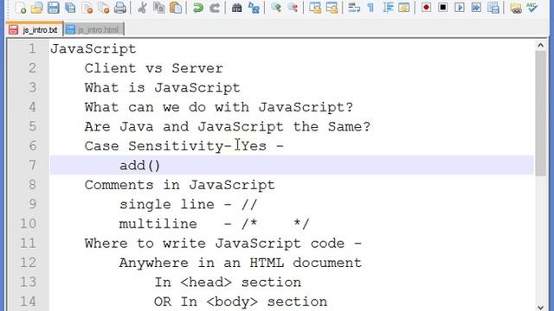The height and width of the screenshot is (311, 554).
Task: Click the user defined language icon
Action: [404, 8]
